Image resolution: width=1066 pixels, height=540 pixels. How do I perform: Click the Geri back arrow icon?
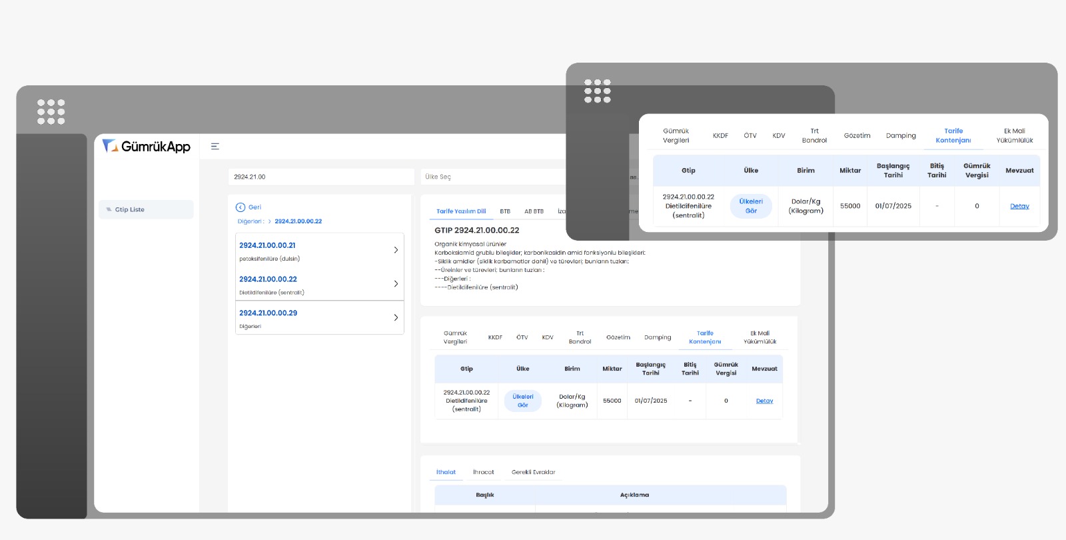coord(241,207)
